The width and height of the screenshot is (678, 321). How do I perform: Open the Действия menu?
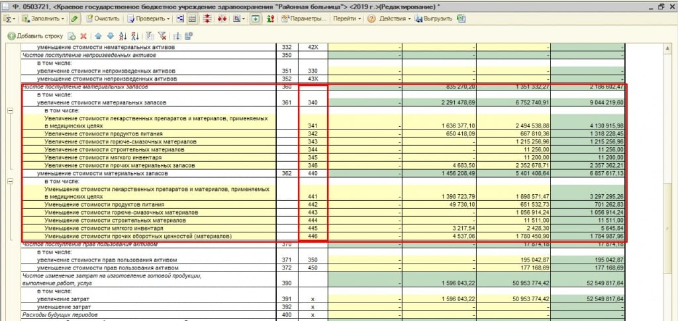[395, 18]
